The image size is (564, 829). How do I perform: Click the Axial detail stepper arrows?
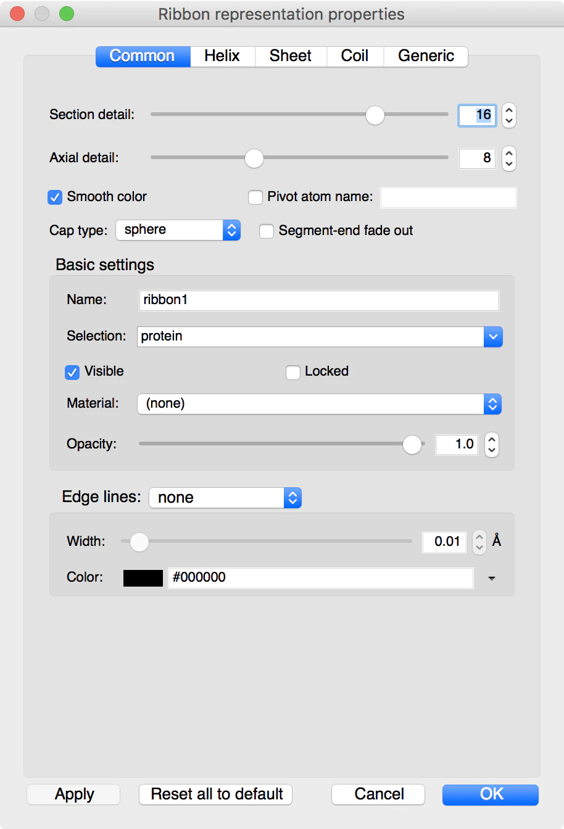[x=509, y=159]
